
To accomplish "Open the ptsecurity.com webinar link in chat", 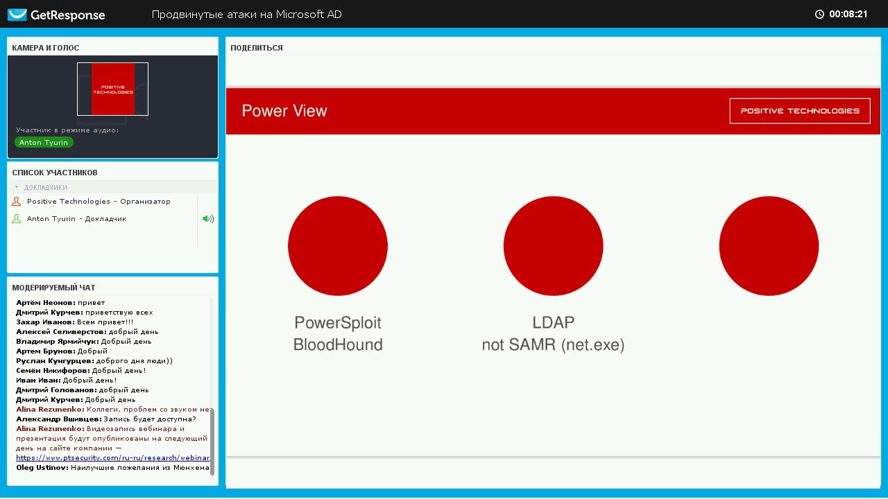I will click(113, 458).
